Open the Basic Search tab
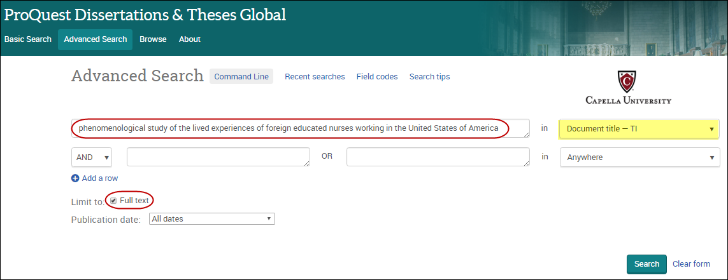The image size is (728, 280). pos(28,39)
